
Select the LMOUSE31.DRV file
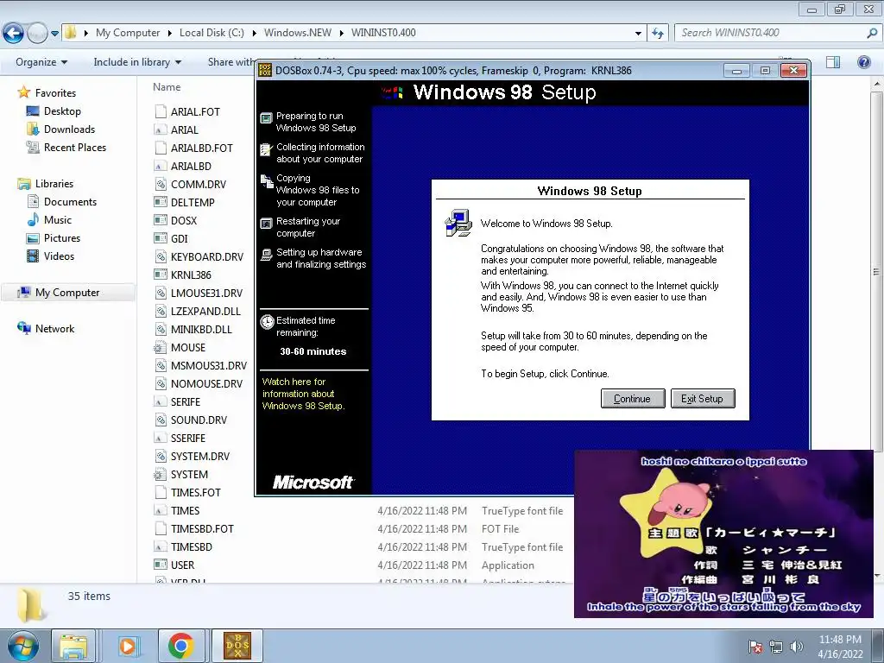pyautogui.click(x=206, y=294)
